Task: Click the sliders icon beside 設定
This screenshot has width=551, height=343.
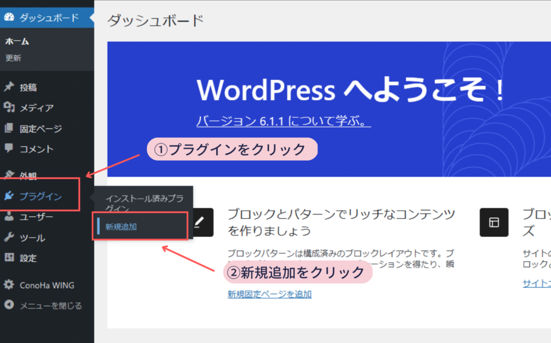Action: coord(9,258)
